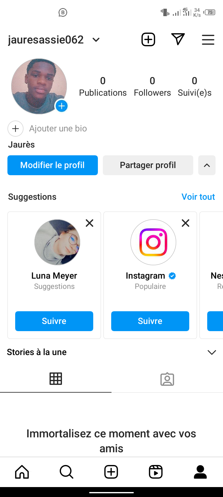Open the Voir tout suggestions link
Screen dimensions: 223x497
[198, 197]
